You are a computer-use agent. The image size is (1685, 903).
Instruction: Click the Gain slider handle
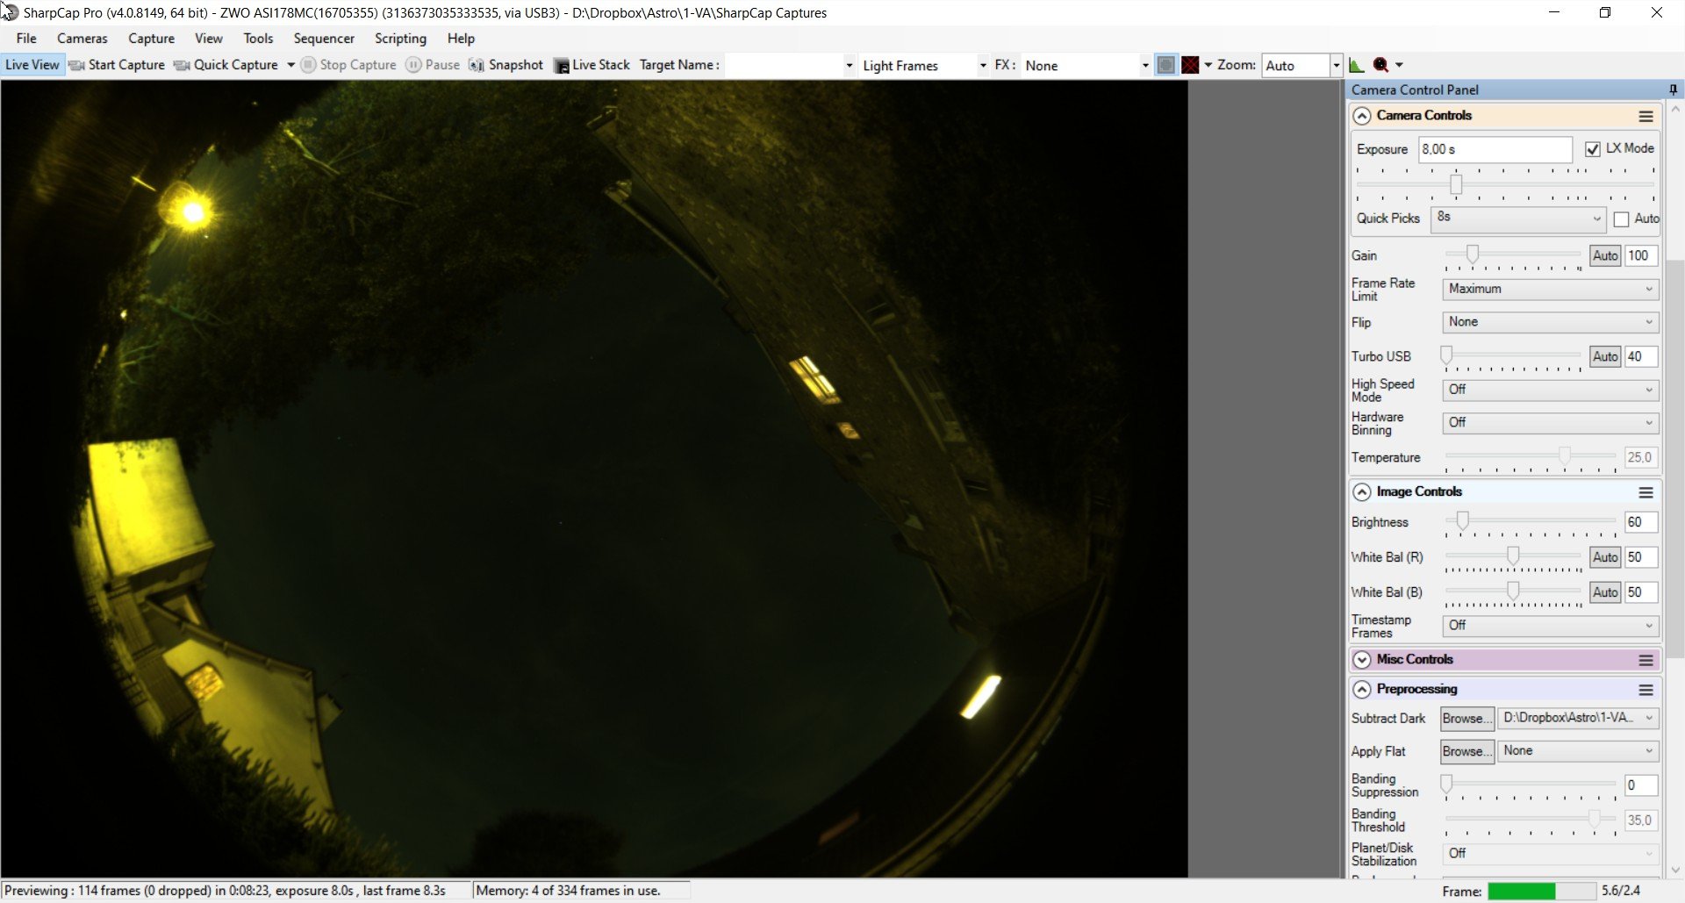pos(1473,254)
